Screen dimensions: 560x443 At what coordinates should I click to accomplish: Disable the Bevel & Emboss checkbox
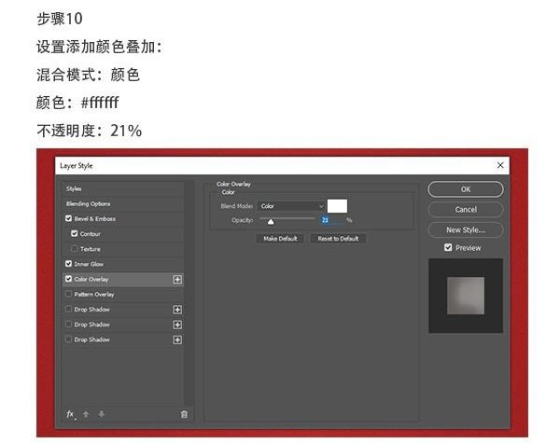pos(68,218)
